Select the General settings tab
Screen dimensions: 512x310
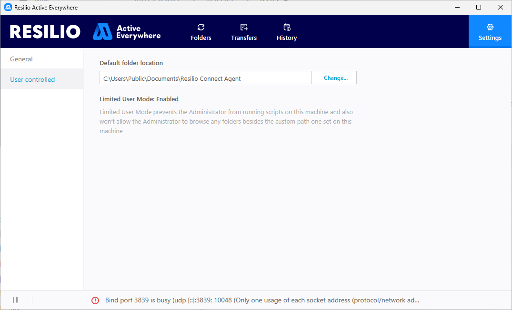click(x=21, y=59)
